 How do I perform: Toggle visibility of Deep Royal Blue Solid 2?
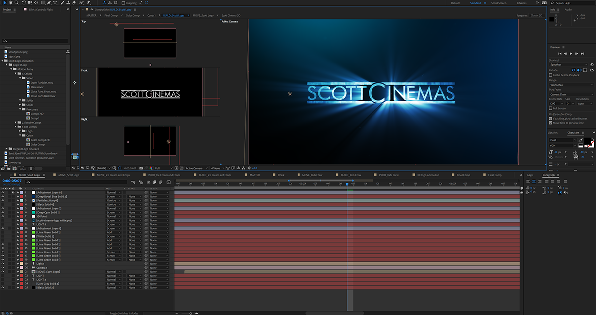(3, 196)
